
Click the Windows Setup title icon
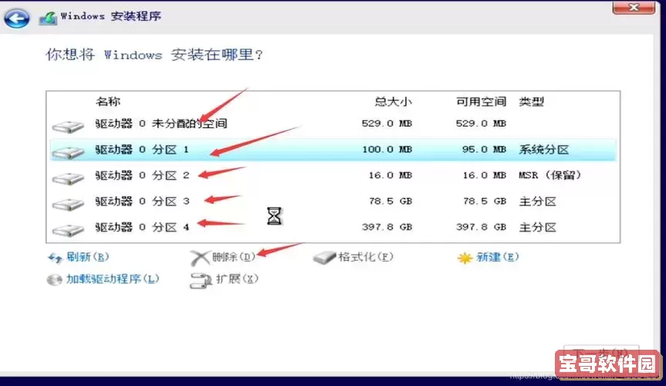(x=48, y=19)
